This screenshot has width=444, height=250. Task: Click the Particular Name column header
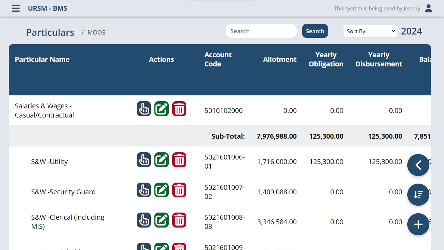pyautogui.click(x=42, y=60)
